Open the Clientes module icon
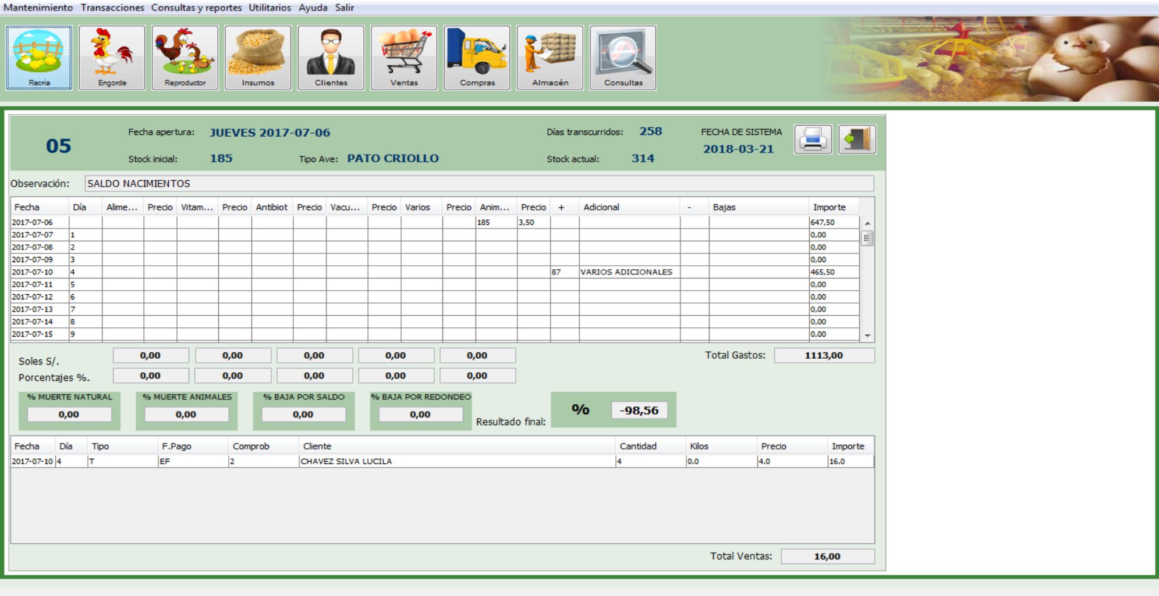Viewport: 1159px width, 596px height. pyautogui.click(x=331, y=58)
